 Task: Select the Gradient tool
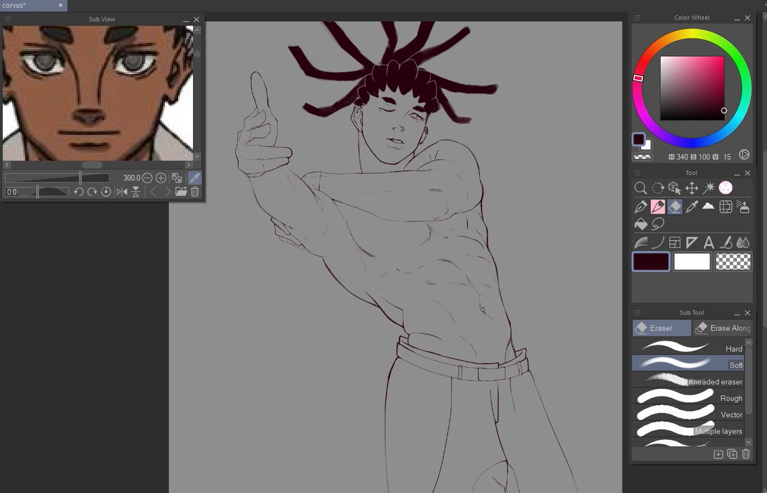click(x=640, y=242)
